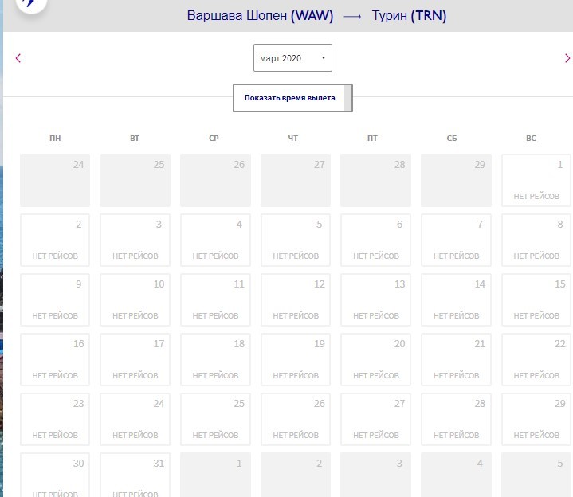573x497 pixels.
Task: Go to previous month with left arrow
Action: 18,58
